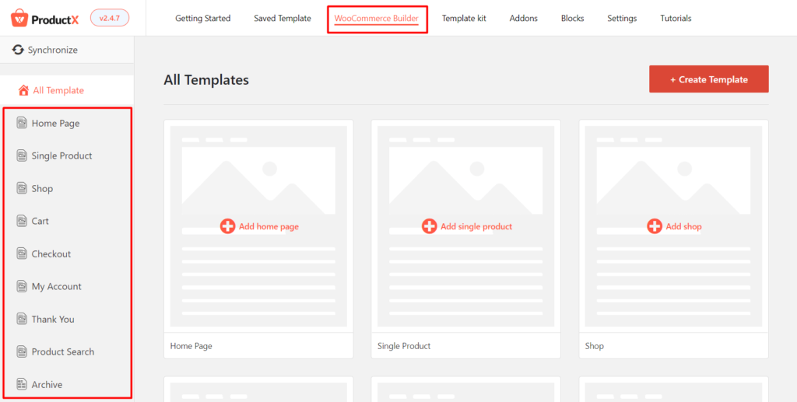The image size is (797, 402).
Task: Go to the Addons tab
Action: 524,19
